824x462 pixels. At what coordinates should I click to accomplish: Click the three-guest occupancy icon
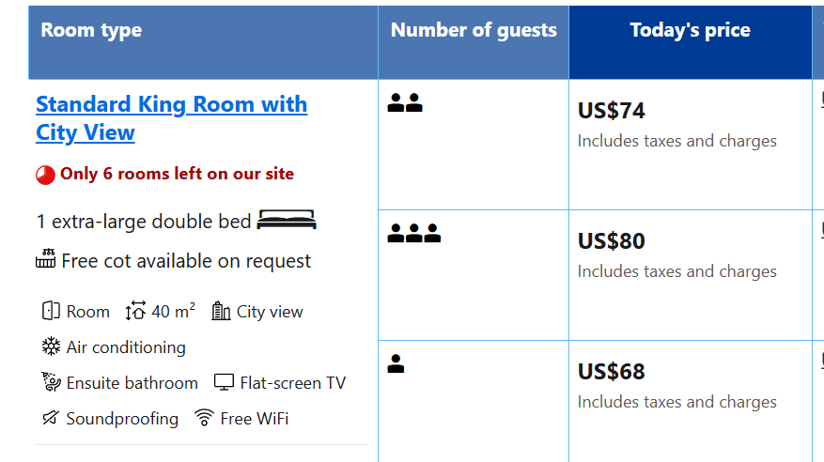pyautogui.click(x=414, y=233)
